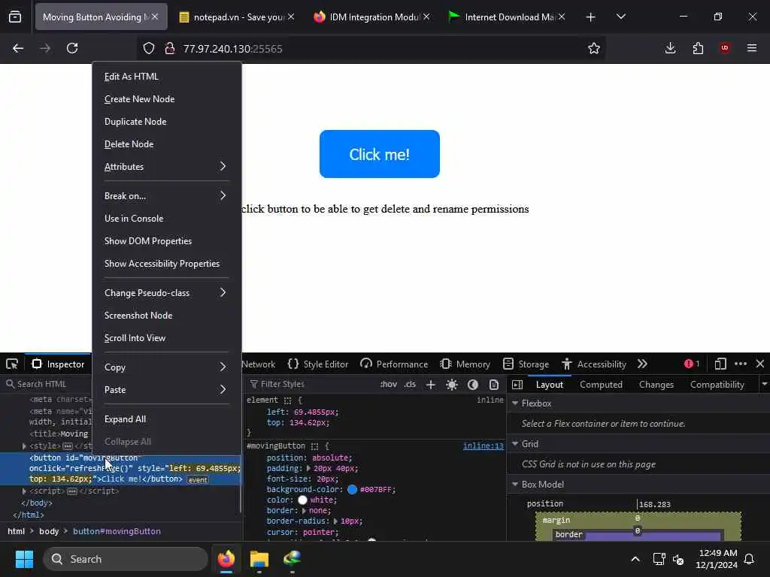770x577 pixels.
Task: Open the #007BFF background color swatch
Action: pyautogui.click(x=352, y=490)
